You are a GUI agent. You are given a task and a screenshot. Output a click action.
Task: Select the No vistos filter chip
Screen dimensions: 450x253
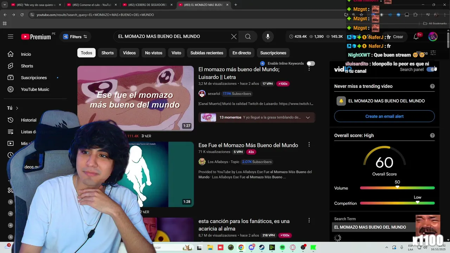[x=154, y=53]
